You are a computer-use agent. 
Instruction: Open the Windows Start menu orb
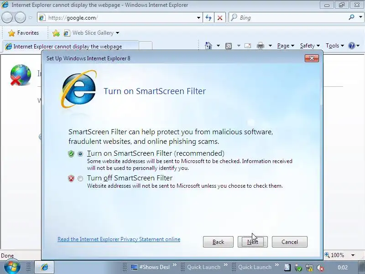click(12, 267)
